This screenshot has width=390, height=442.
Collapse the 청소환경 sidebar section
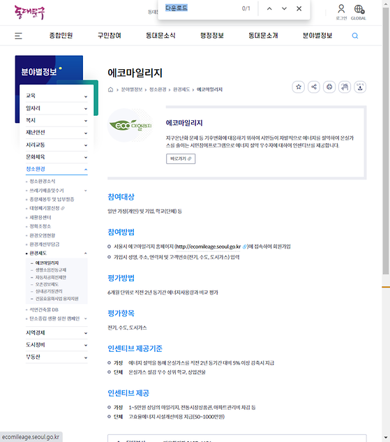(x=57, y=169)
